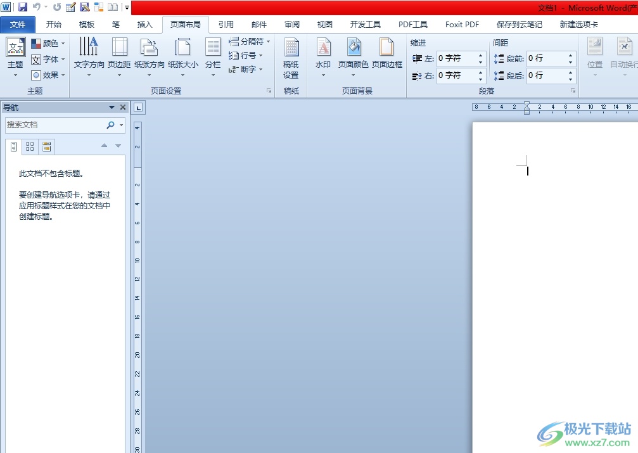Click the Save icon in quick access toolbar

[23, 7]
